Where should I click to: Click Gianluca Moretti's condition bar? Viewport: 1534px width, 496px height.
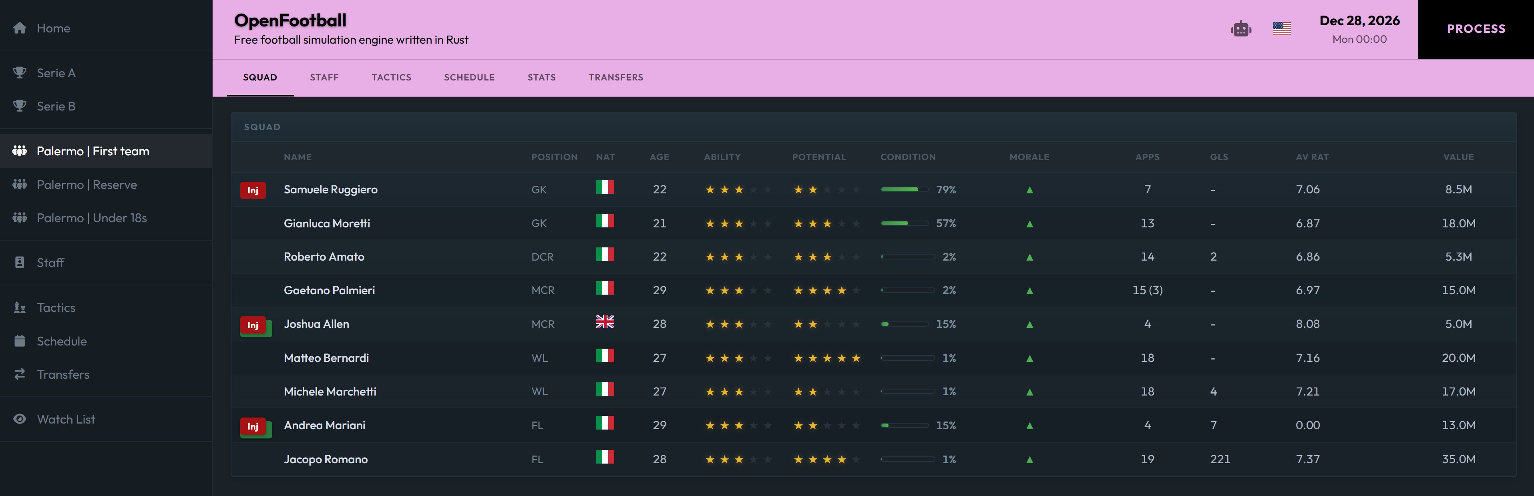[x=905, y=223]
